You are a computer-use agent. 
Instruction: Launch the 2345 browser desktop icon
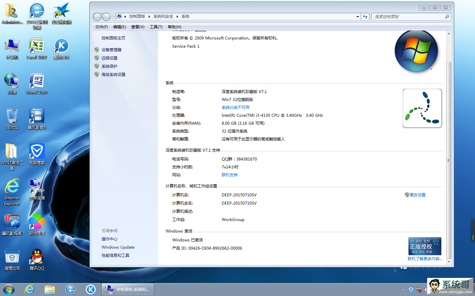coord(37,16)
